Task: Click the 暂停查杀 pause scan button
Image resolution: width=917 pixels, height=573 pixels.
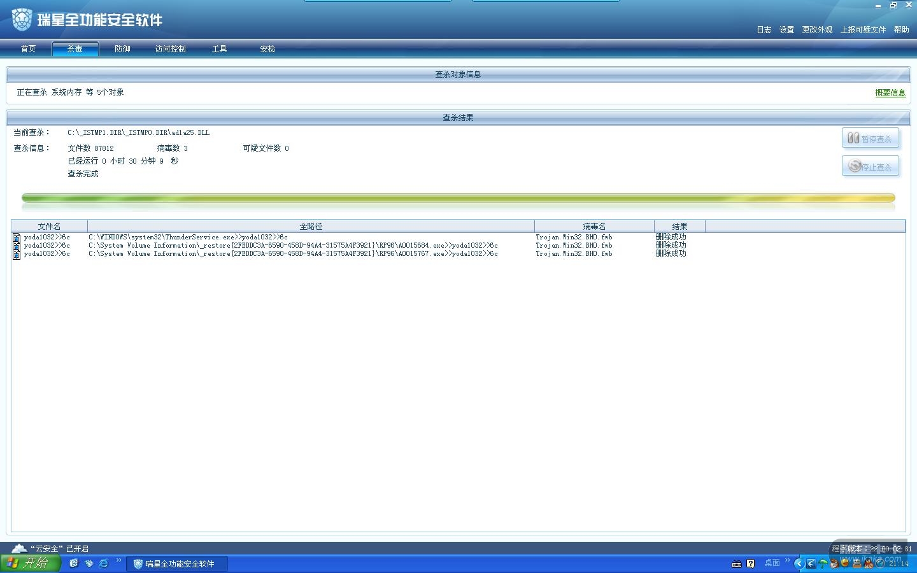Action: [x=871, y=138]
